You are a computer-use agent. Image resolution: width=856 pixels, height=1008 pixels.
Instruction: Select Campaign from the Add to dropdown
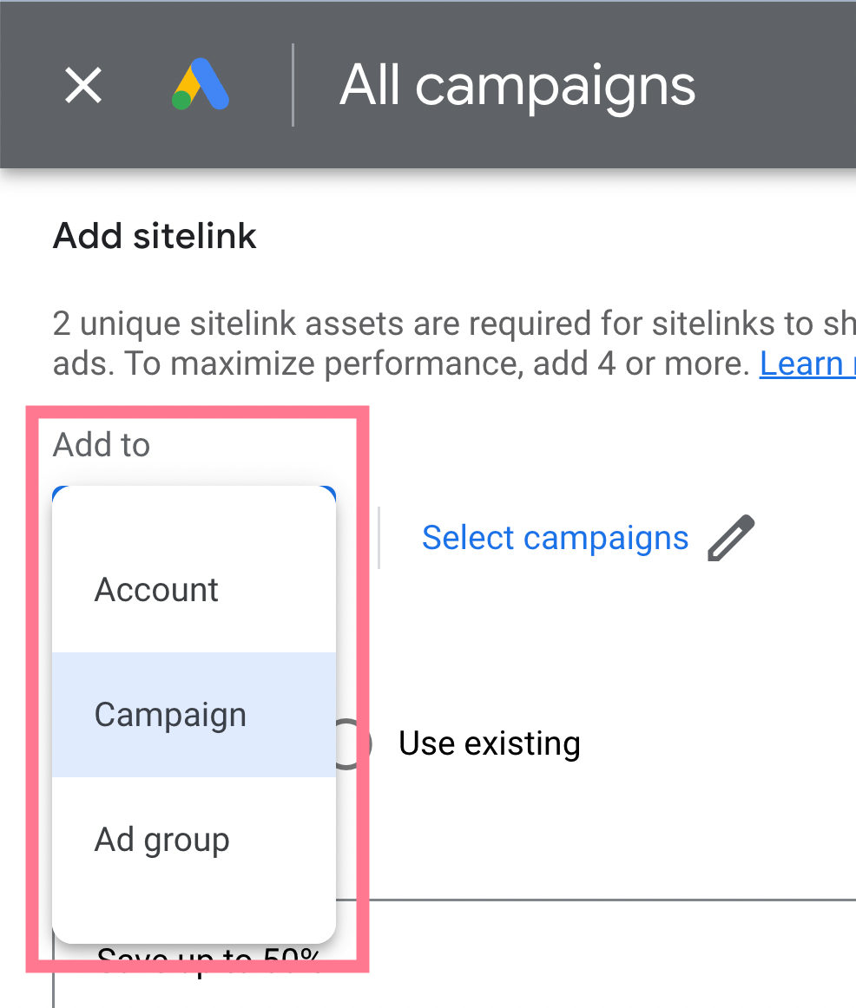(170, 714)
